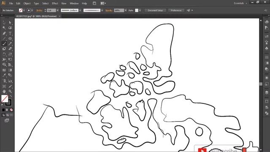
Task: Open stroke weight dropdown
Action: [x=57, y=11]
